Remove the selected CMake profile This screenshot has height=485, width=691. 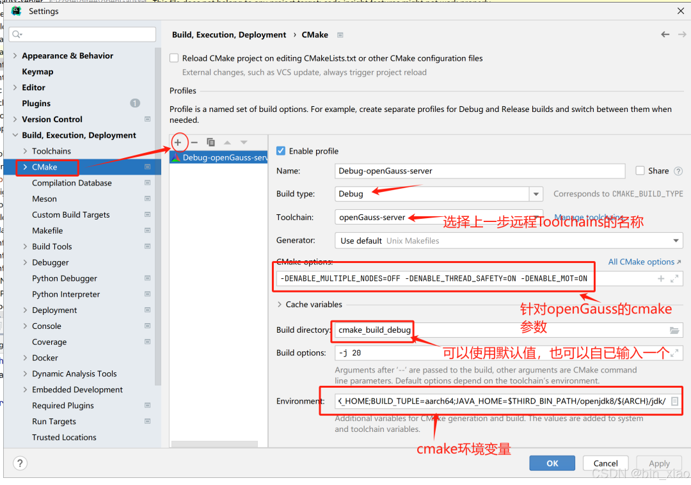pyautogui.click(x=195, y=142)
